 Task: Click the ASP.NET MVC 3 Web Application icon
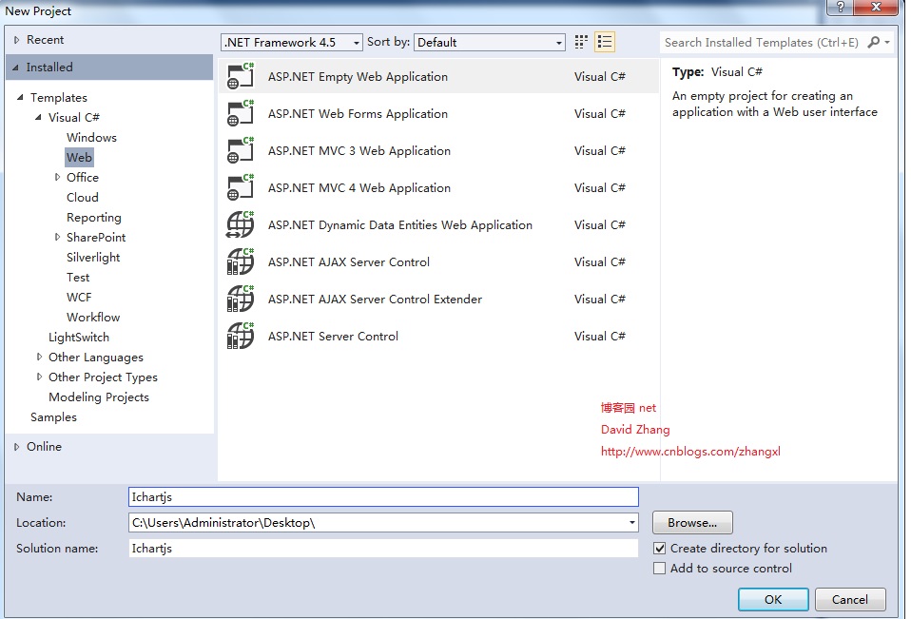pyautogui.click(x=241, y=150)
